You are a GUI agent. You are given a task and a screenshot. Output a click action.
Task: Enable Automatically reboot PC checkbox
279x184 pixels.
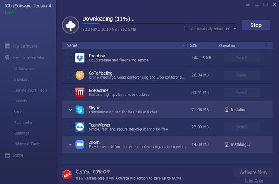[187, 29]
